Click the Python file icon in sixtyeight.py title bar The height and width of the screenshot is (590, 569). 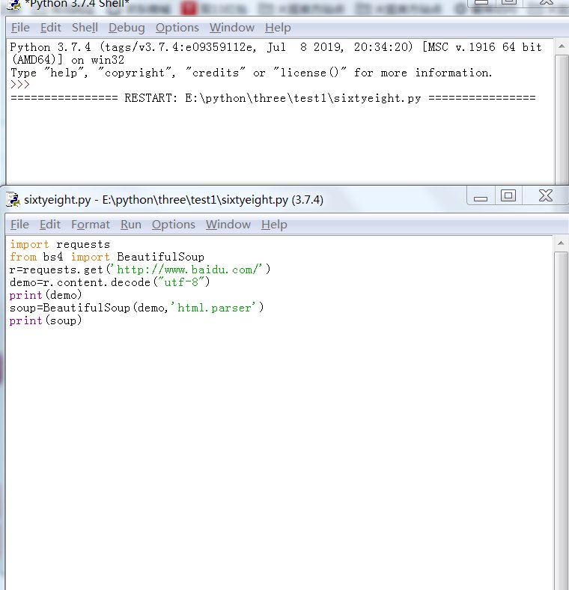click(12, 200)
